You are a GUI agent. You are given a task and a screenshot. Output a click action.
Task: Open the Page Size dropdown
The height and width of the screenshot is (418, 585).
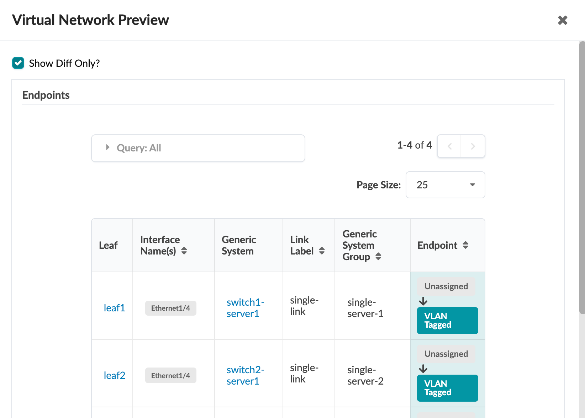445,185
